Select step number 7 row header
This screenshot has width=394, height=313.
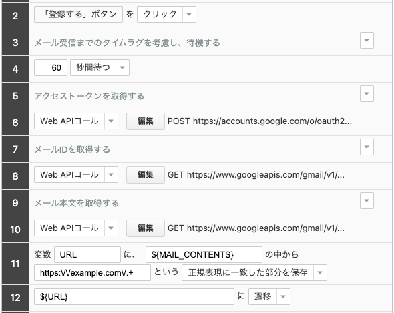pos(15,149)
